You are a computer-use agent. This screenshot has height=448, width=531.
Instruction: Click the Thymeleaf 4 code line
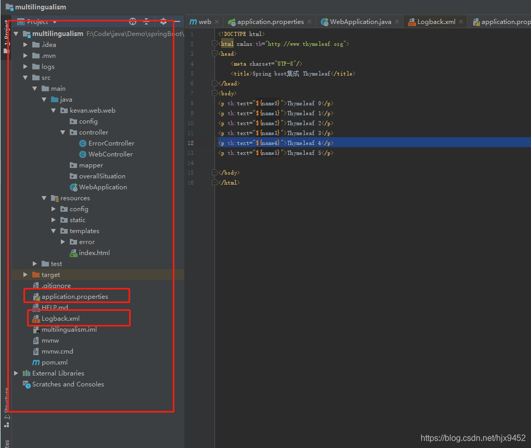(276, 143)
